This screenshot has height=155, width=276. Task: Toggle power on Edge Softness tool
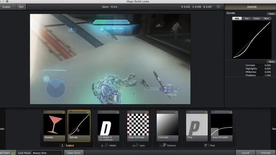147,112
